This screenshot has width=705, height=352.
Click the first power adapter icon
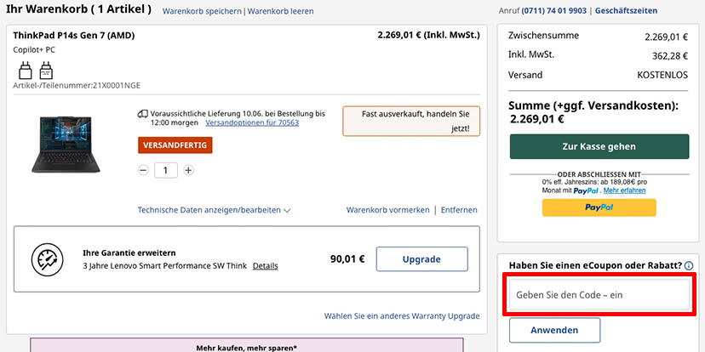26,71
